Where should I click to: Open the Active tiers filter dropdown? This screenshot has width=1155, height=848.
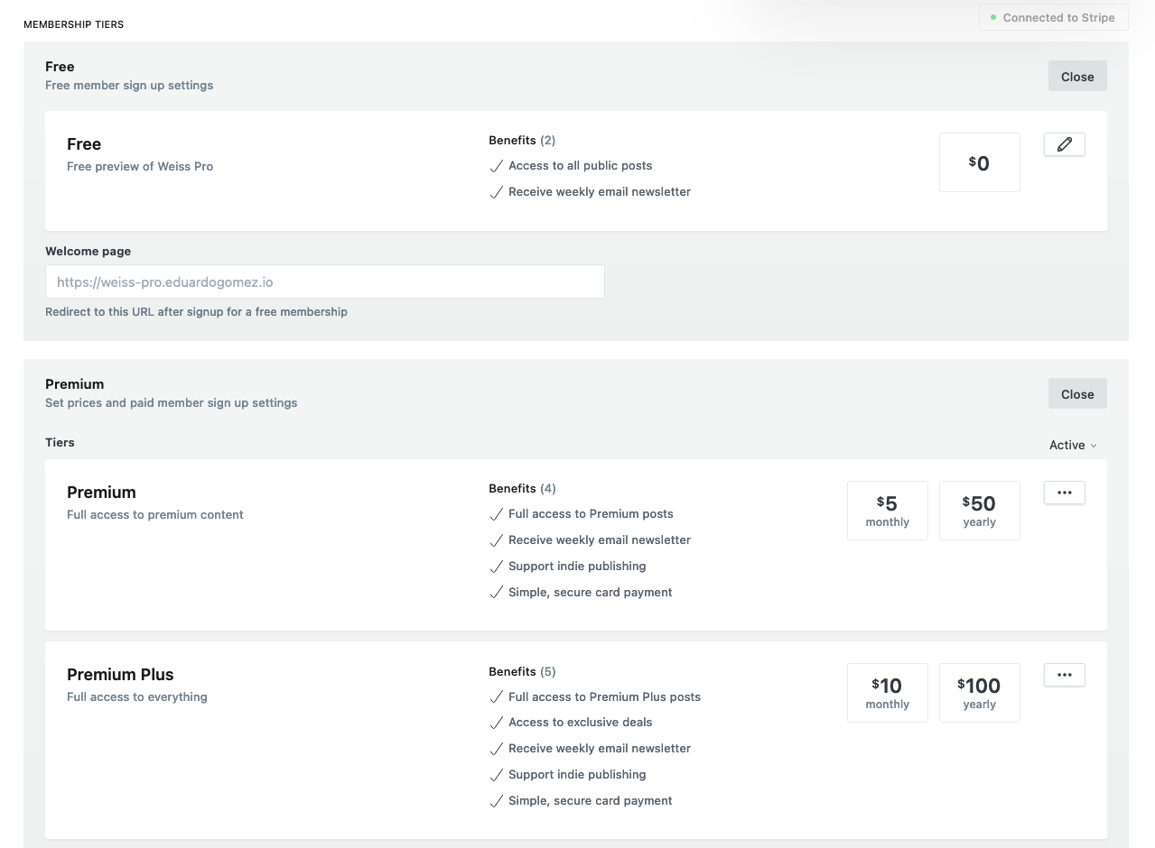point(1073,445)
